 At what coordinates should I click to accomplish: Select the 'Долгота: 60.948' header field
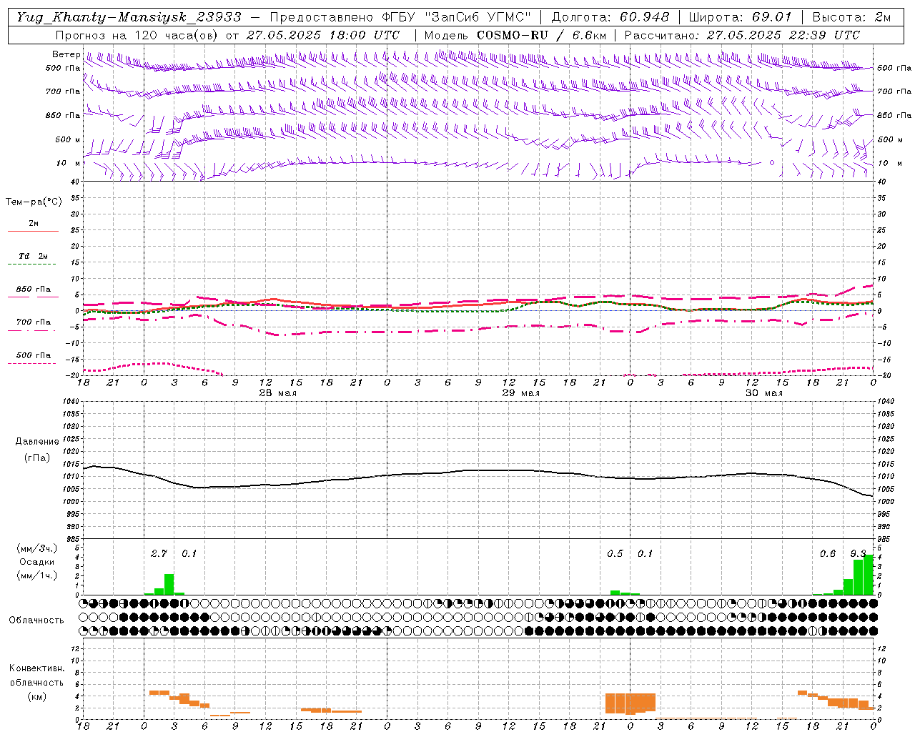(610, 16)
